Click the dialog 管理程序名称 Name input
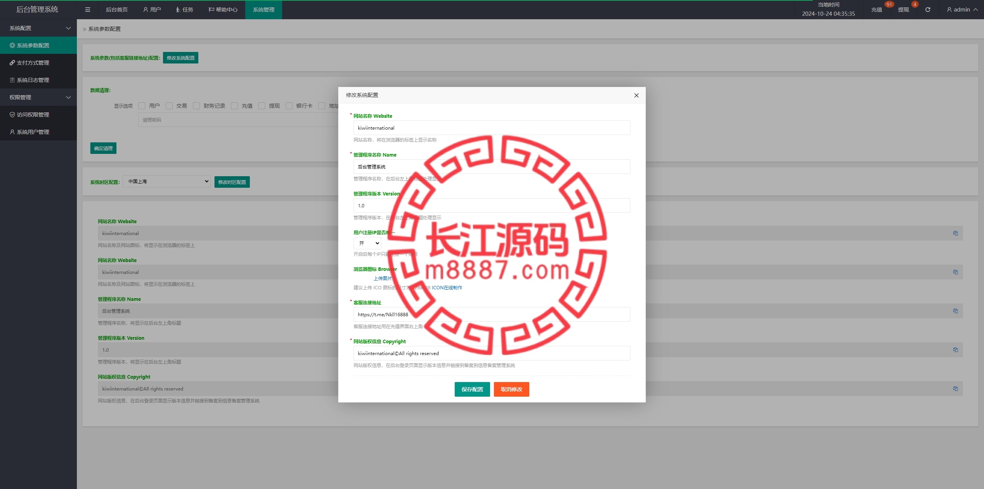 [492, 167]
